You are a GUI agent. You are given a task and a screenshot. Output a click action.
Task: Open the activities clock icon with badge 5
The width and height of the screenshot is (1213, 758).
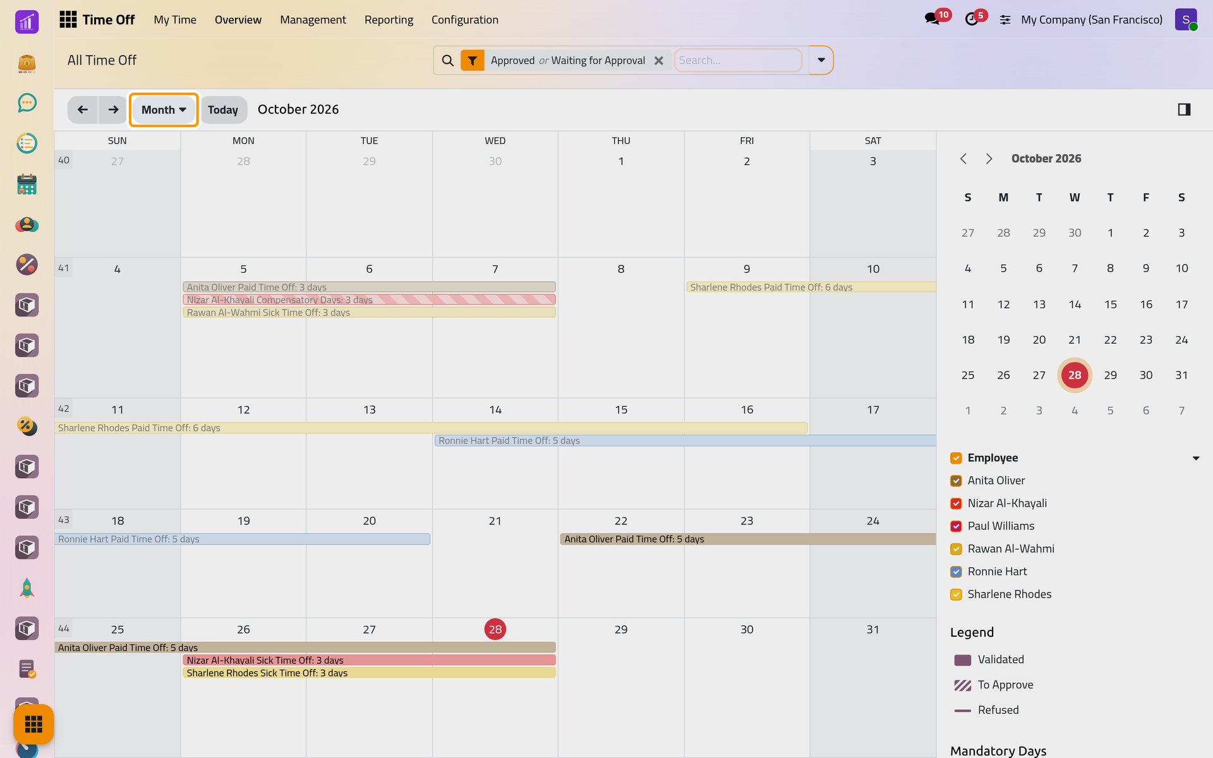972,19
